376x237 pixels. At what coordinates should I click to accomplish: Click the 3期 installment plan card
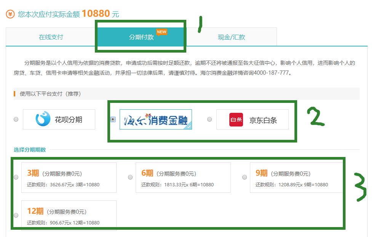tap(69, 178)
